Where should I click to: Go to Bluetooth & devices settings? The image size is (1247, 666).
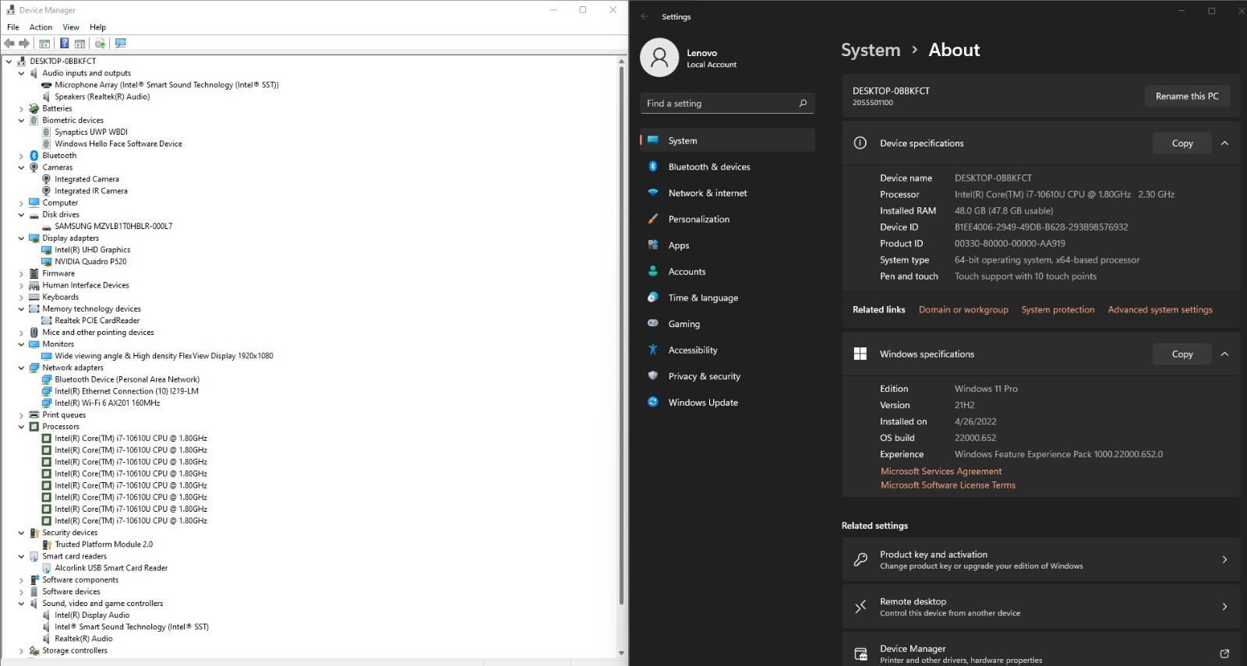pos(727,167)
